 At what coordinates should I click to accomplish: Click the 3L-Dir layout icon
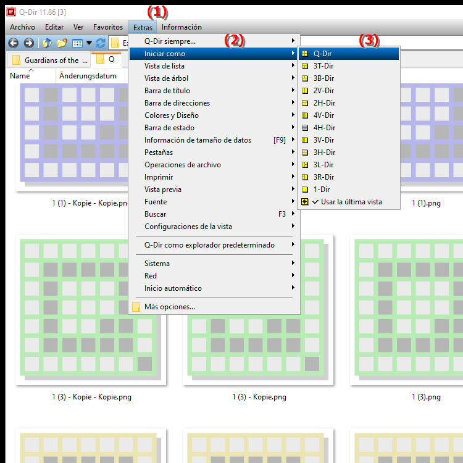(305, 165)
